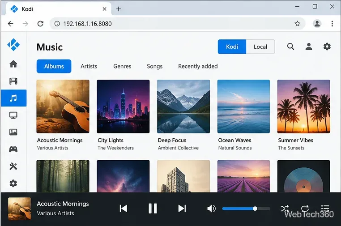This screenshot has width=341, height=226.
Task: Toggle shuffle in the player bar
Action: (285, 209)
